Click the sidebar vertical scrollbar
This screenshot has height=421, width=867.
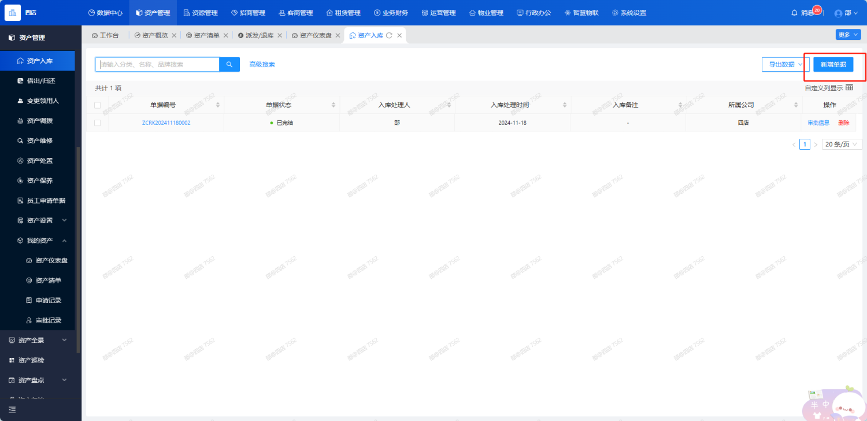(78, 249)
